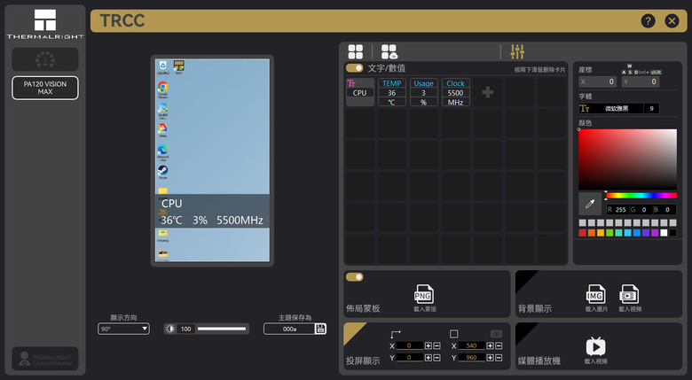Increase origin Y with plus stepper
The height and width of the screenshot is (380, 692).
429,358
